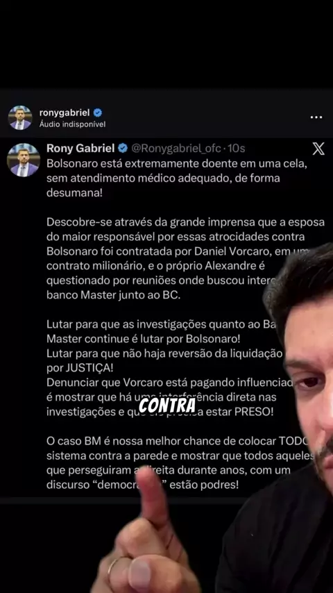
Task: Tap the X logo on the tweet
Action: point(318,149)
